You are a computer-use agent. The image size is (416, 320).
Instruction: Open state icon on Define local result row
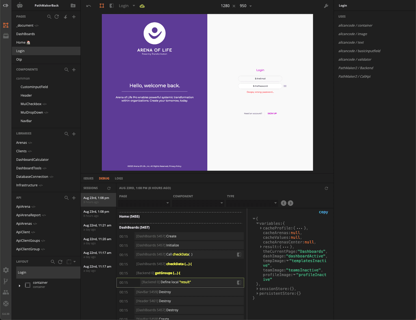coord(239,283)
